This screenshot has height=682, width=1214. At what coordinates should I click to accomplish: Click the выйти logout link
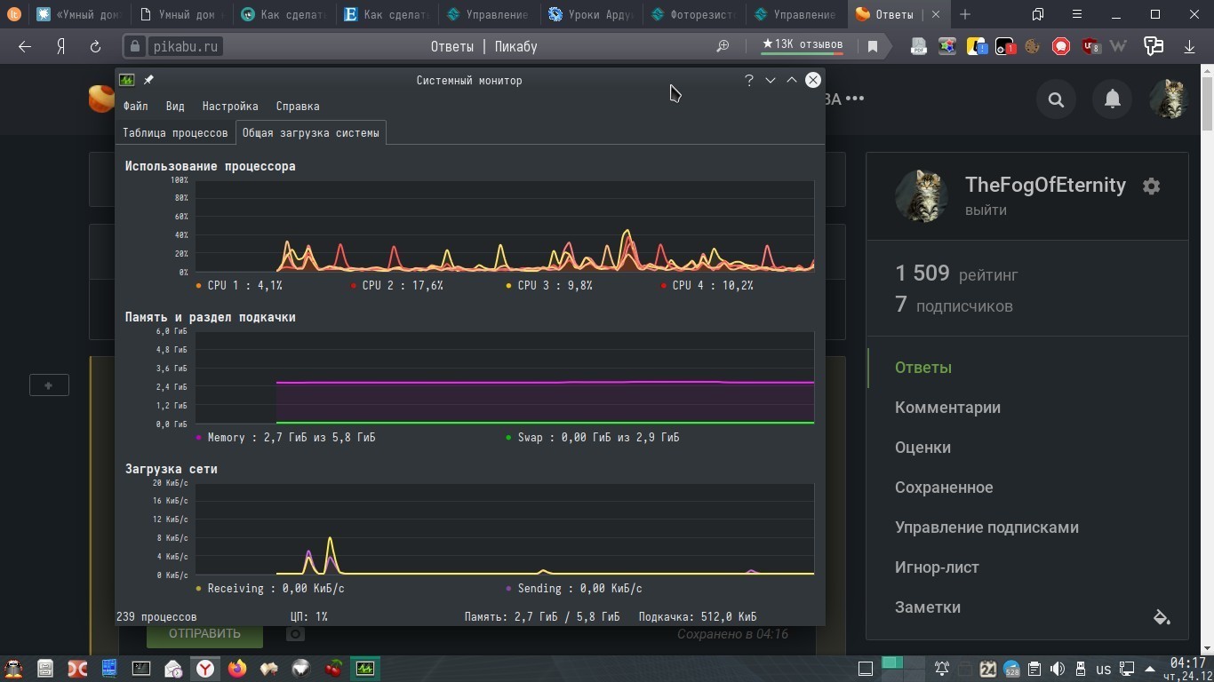[x=986, y=210]
